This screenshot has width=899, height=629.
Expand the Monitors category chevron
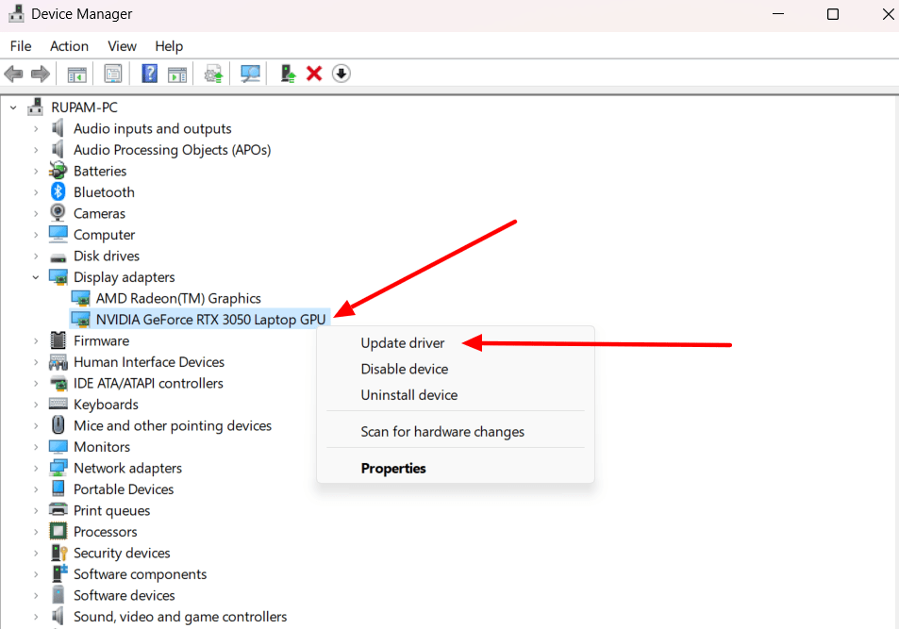[x=36, y=447]
